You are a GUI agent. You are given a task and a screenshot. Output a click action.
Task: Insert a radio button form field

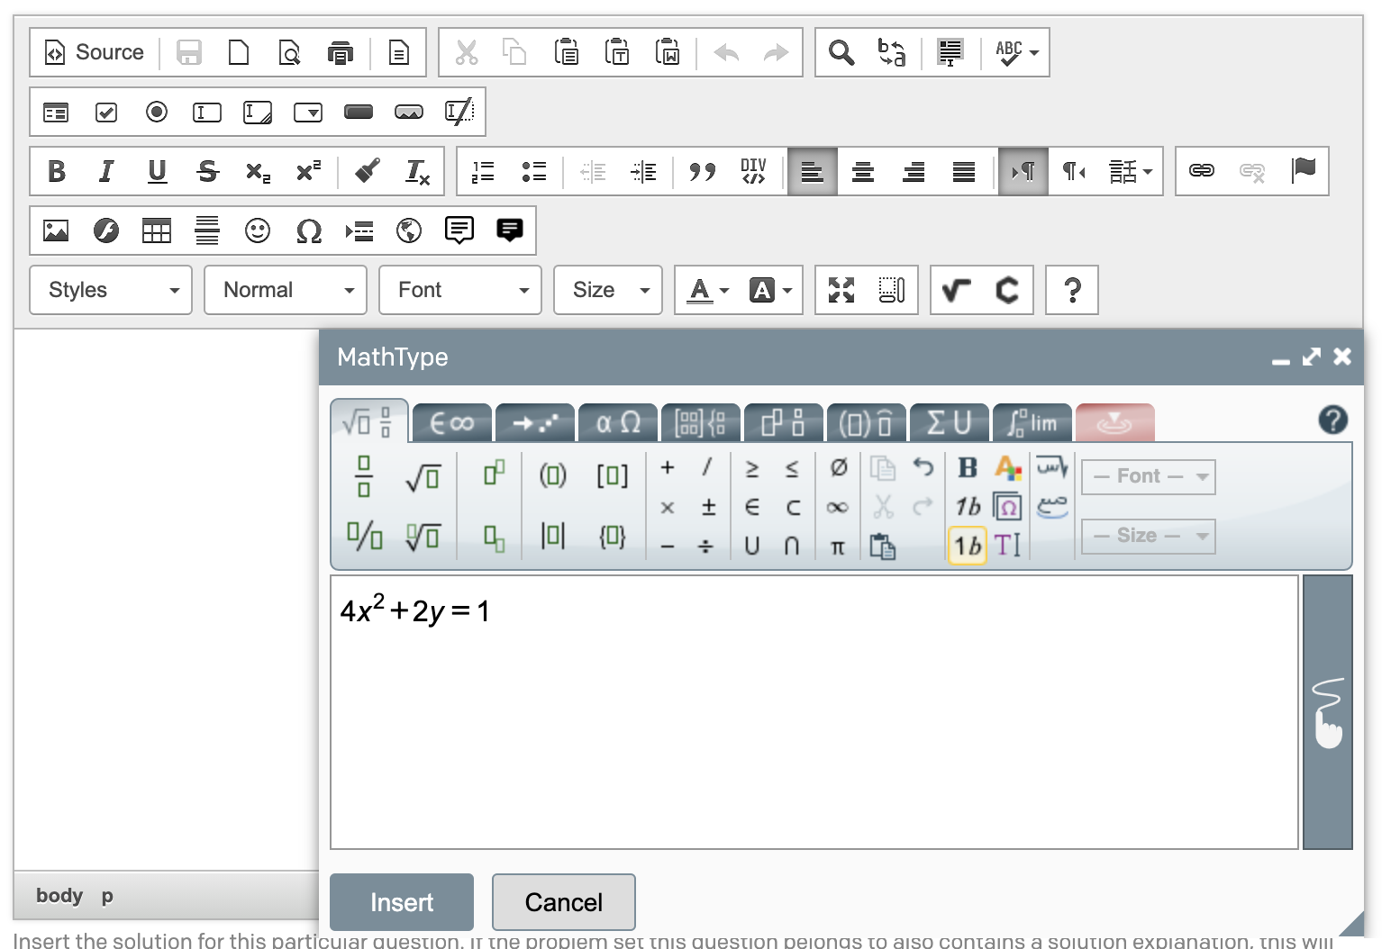tap(157, 112)
